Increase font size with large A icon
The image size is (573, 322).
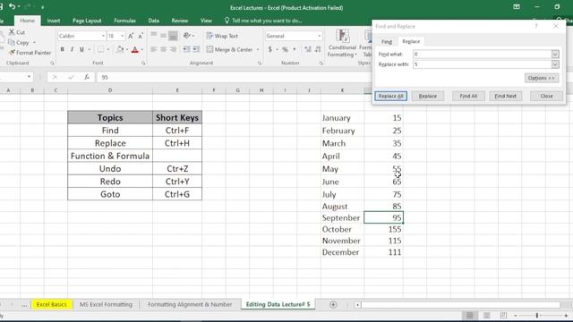click(131, 36)
